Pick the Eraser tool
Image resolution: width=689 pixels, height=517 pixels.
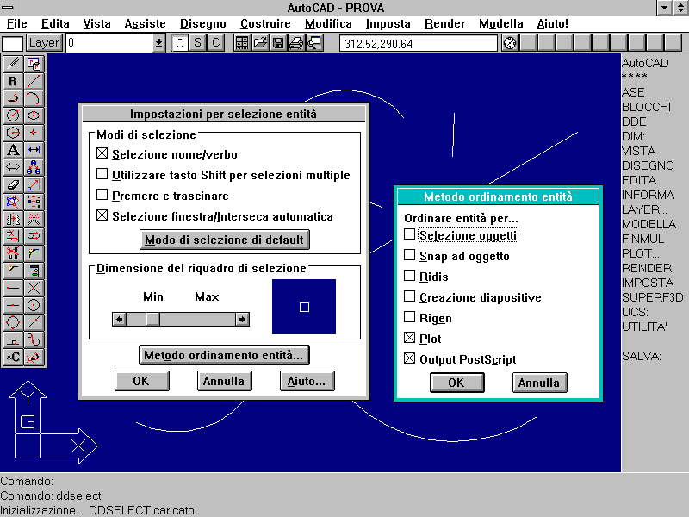[13, 184]
